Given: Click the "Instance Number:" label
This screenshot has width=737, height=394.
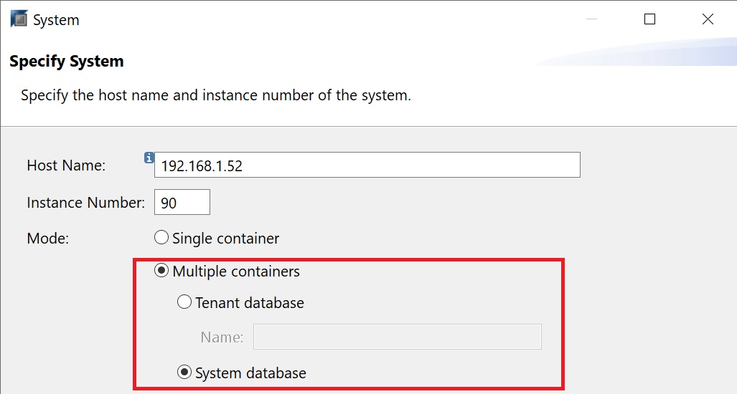Looking at the screenshot, I should 86,203.
